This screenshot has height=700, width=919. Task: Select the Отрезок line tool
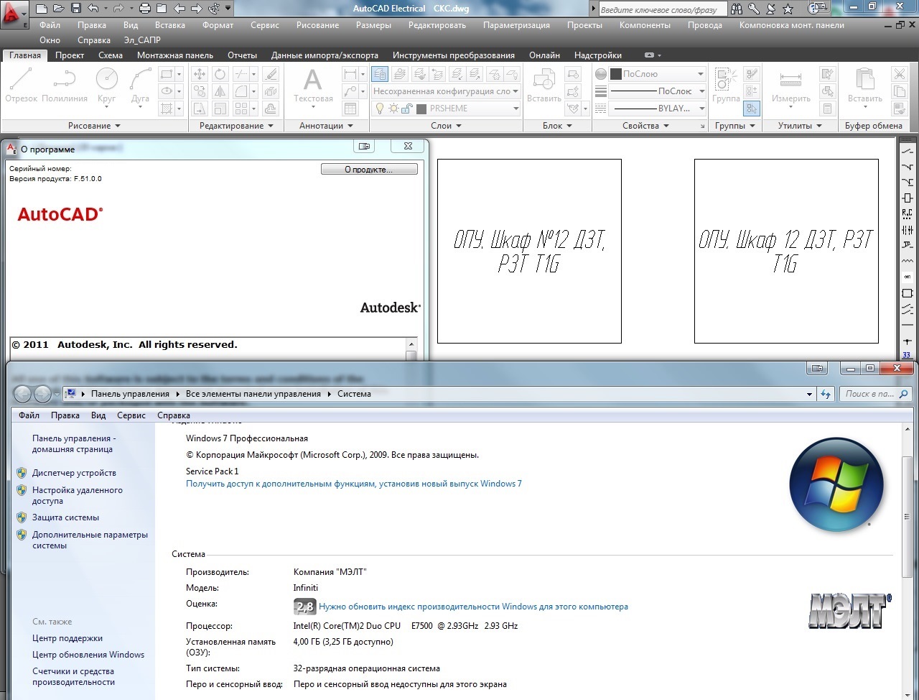coord(21,86)
